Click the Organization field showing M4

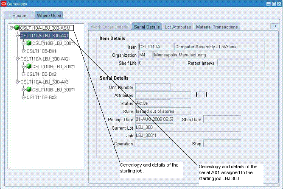click(146, 55)
